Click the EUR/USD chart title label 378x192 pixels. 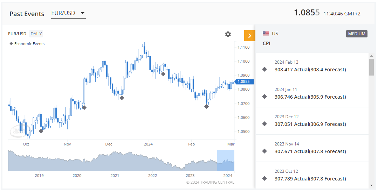(x=17, y=34)
